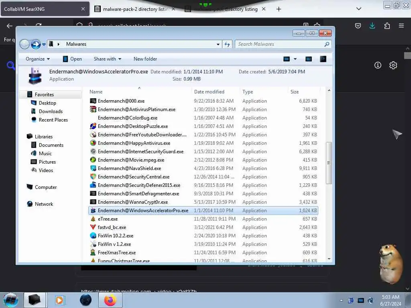
Task: Open Explorer help icon
Action: (x=323, y=59)
